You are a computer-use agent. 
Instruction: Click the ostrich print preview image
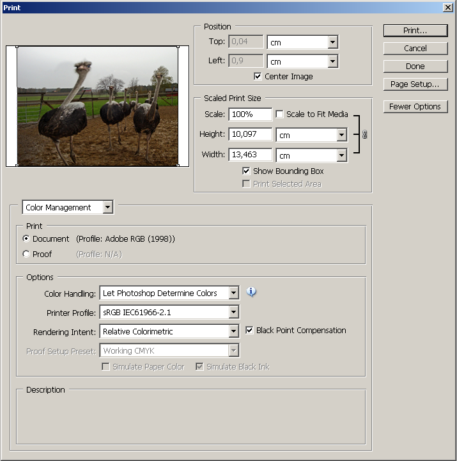click(x=98, y=106)
